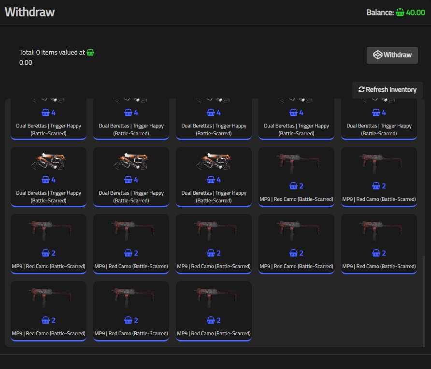This screenshot has width=431, height=369.
Task: Click the cube icon on Withdraw button
Action: [377, 55]
